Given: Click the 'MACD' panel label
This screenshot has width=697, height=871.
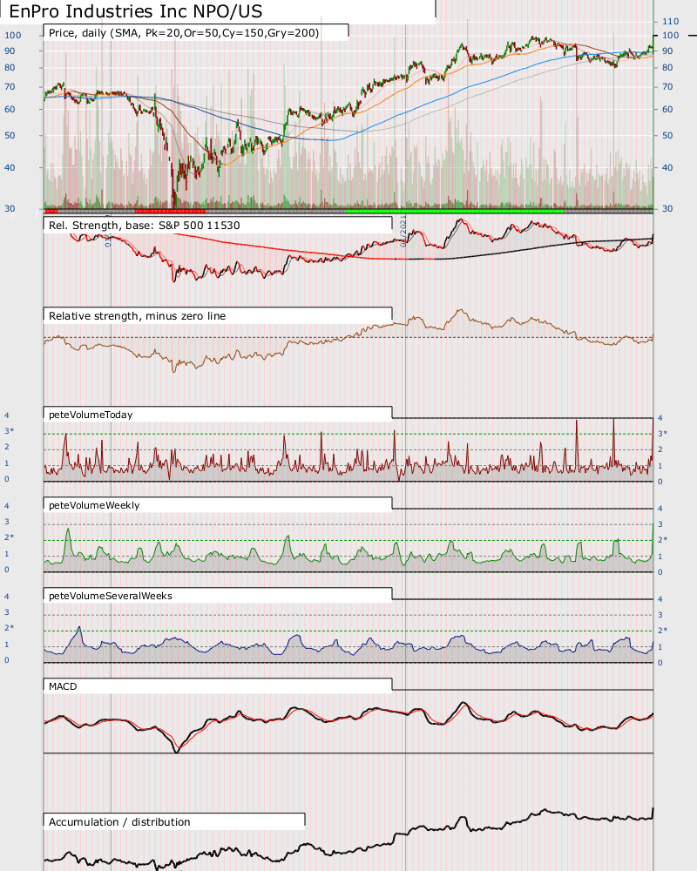Looking at the screenshot, I should [x=63, y=686].
